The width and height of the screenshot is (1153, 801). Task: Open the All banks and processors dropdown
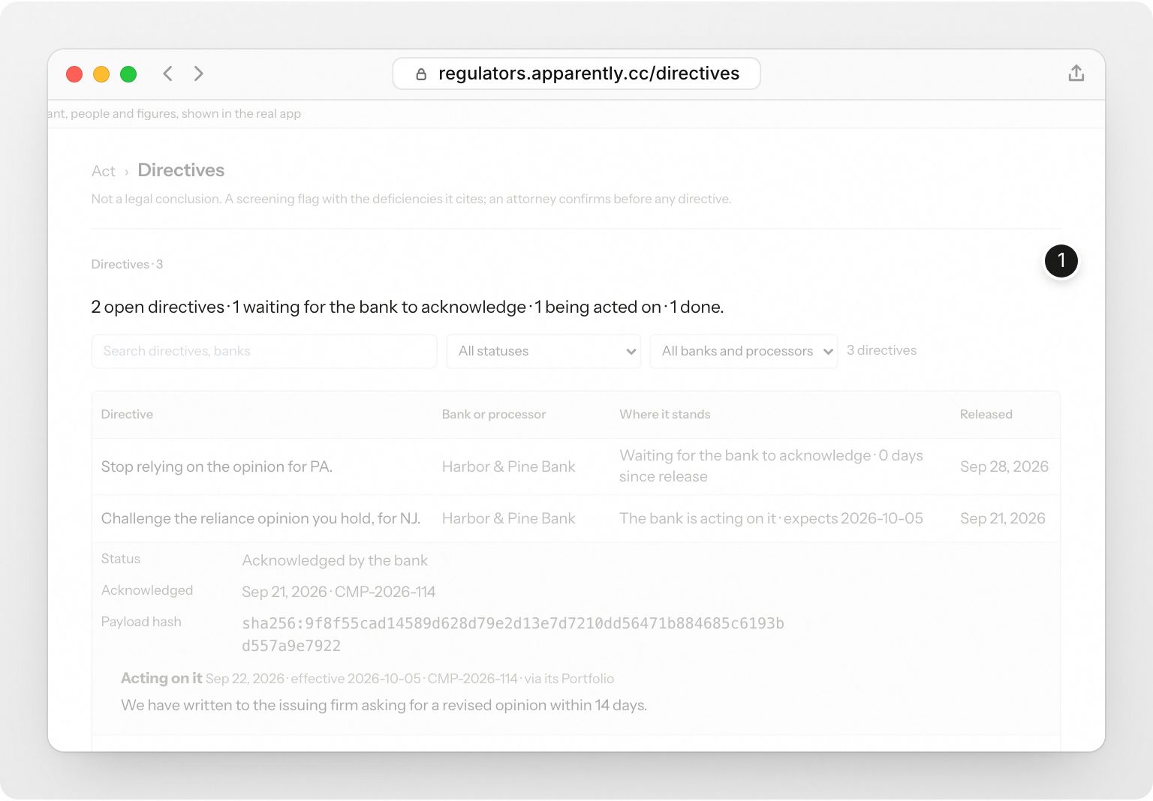pyautogui.click(x=744, y=351)
